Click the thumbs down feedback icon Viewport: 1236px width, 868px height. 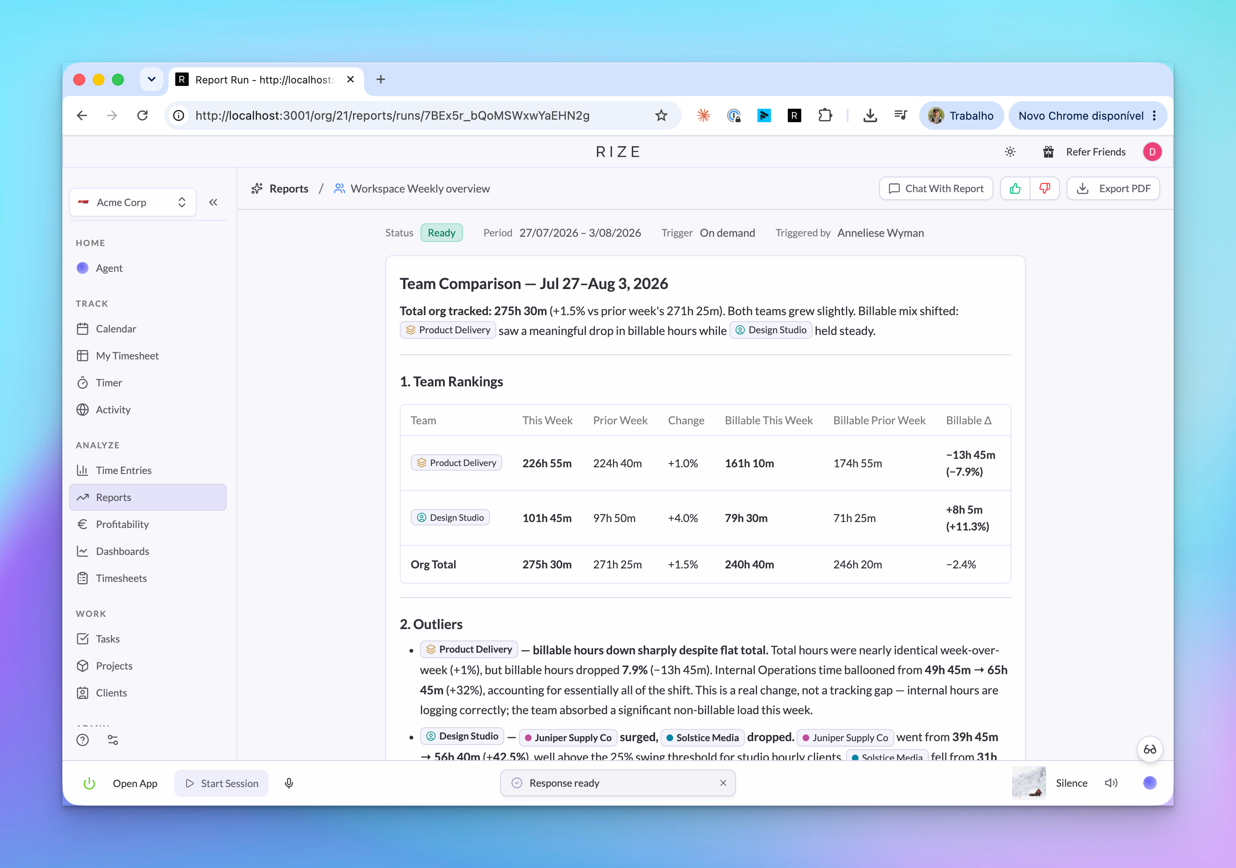1044,188
